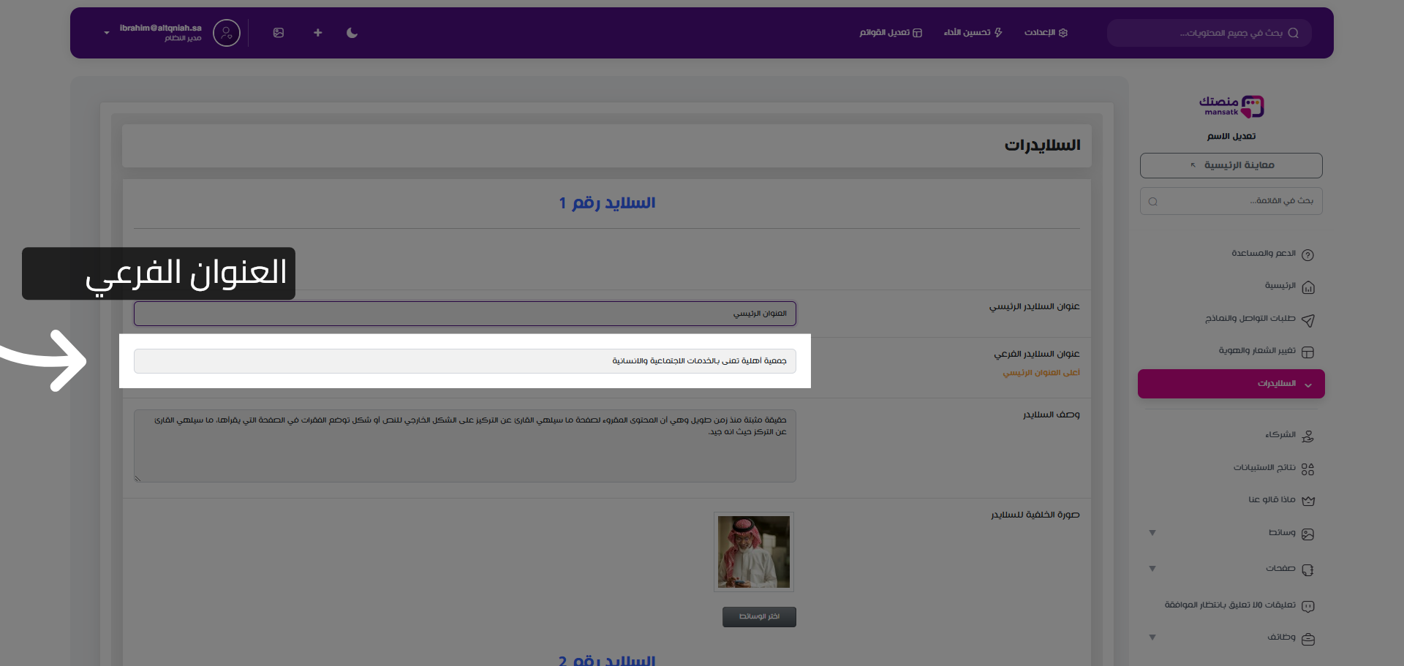
Task: Expand the وظائف section arrow
Action: pyautogui.click(x=1152, y=636)
